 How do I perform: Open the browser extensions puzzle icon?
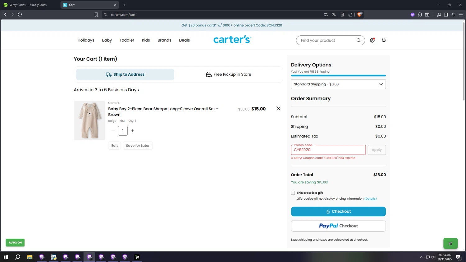[420, 15]
